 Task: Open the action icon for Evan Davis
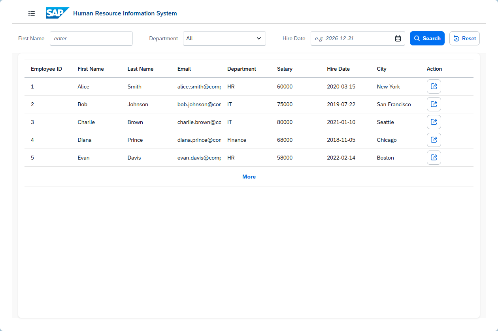click(434, 158)
